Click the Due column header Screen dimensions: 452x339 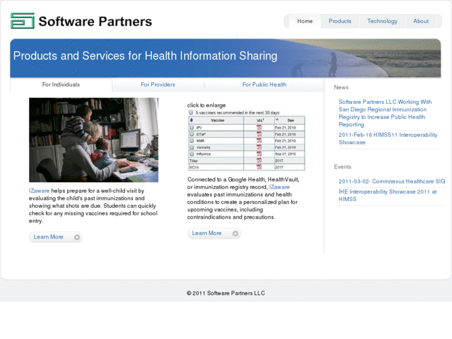(x=290, y=121)
